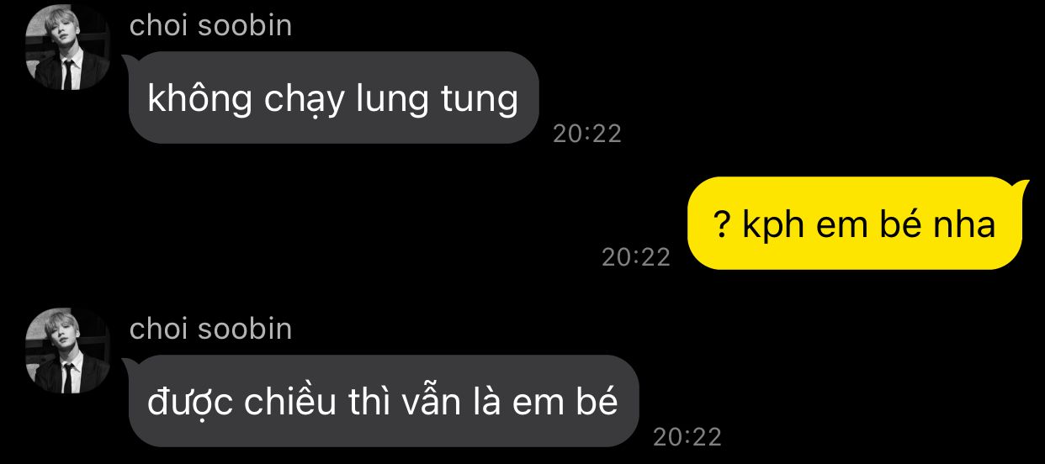
Task: Click the word "không" in the gray bubble
Action: click(200, 98)
